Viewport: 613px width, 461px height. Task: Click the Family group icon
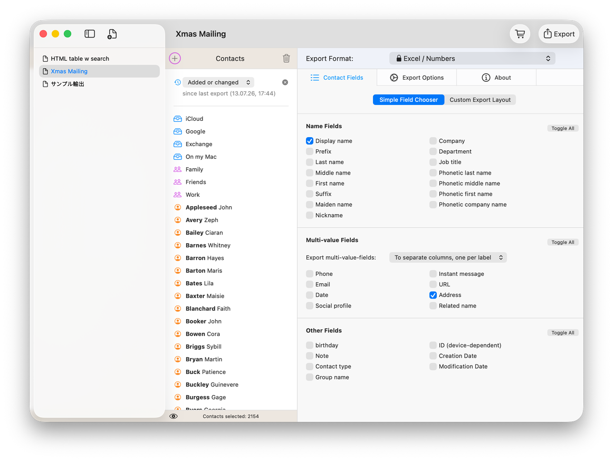click(x=177, y=169)
